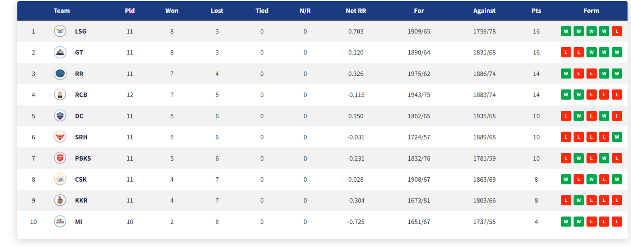Click the Against value 1889/68
The height and width of the screenshot is (247, 631).
[484, 137]
